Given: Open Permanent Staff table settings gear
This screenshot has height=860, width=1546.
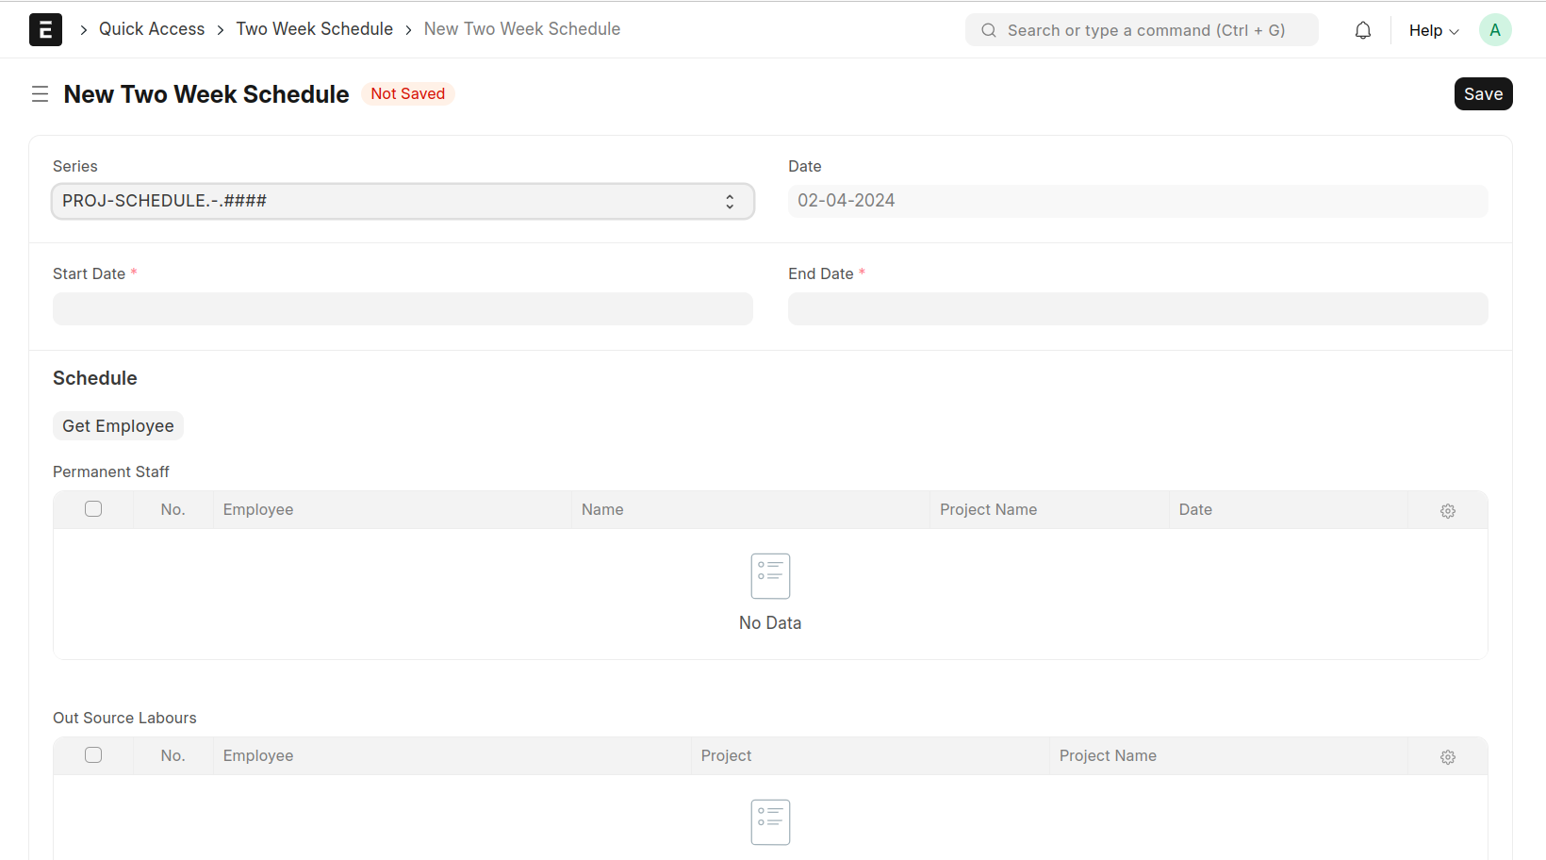Looking at the screenshot, I should [1447, 510].
